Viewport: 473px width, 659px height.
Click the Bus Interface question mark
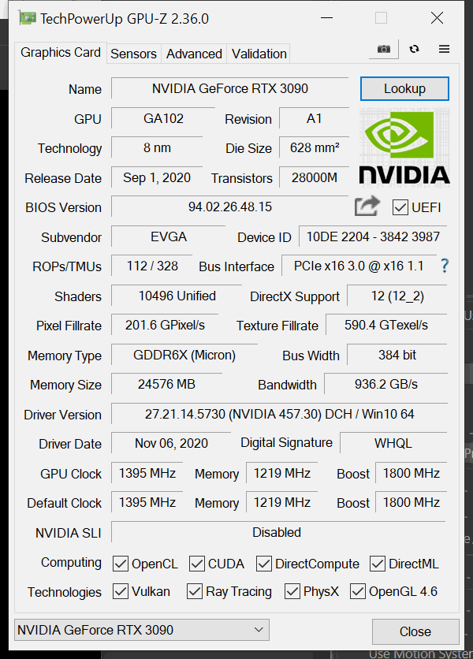[x=445, y=266]
